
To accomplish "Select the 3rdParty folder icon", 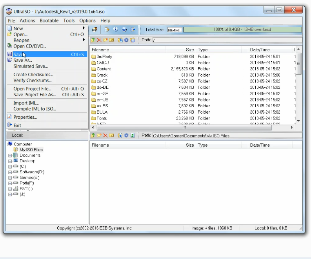I will [x=94, y=57].
